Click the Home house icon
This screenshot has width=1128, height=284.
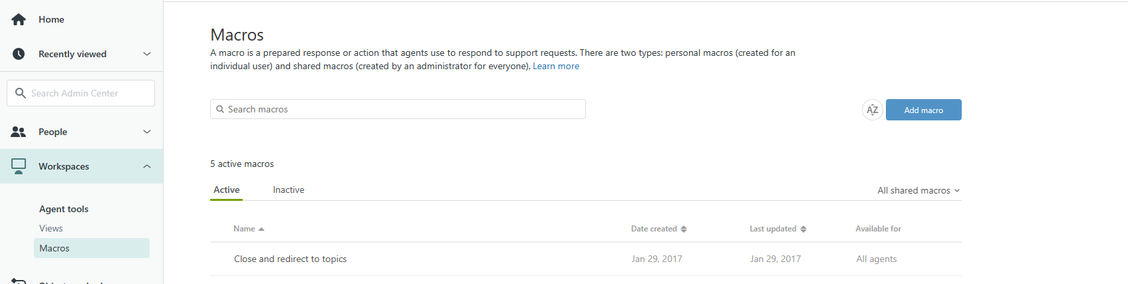point(19,19)
